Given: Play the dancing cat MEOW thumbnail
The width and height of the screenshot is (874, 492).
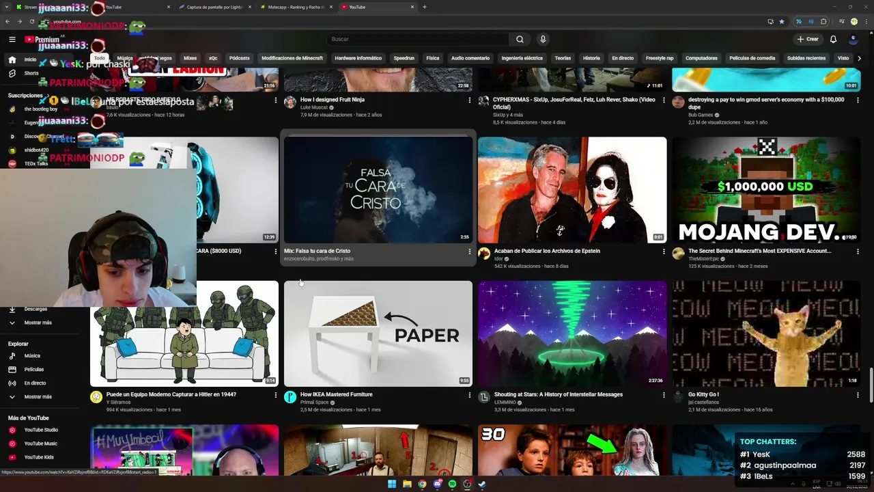Looking at the screenshot, I should pos(766,333).
